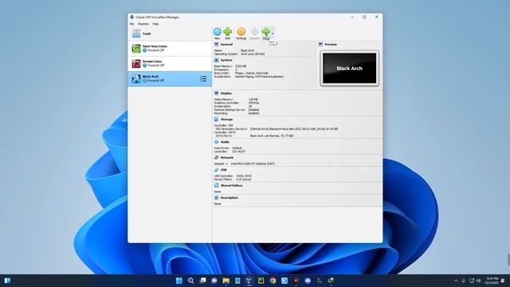Click the Nested Paging acceleration text
This screenshot has width=510, height=287.
click(259, 77)
